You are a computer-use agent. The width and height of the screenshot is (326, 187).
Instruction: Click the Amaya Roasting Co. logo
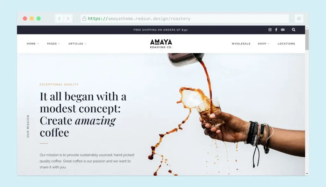[161, 44]
